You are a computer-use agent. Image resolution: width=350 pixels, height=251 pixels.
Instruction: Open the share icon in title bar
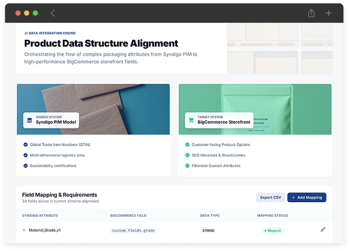pyautogui.click(x=311, y=13)
